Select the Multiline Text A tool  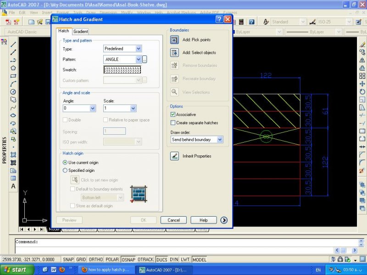pyautogui.click(x=13, y=186)
